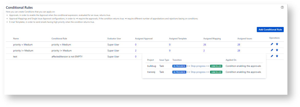Open Assigned Mapping count 26
This screenshot has height=107, width=300.
coord(205,45)
